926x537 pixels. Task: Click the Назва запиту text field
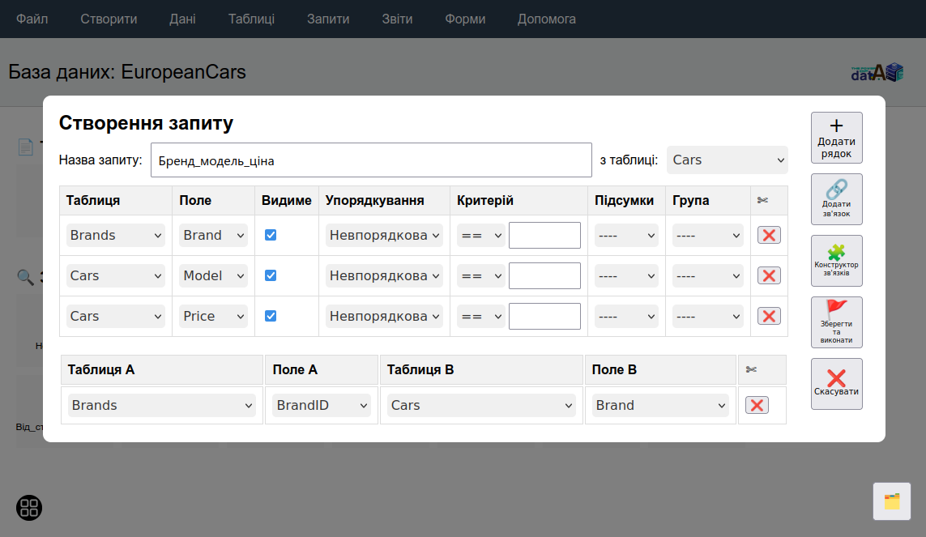(371, 160)
